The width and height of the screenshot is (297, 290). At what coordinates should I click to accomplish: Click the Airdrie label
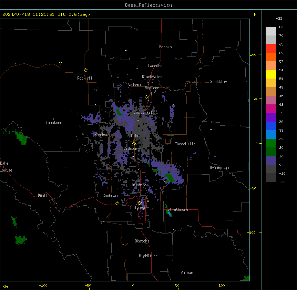click(139, 185)
